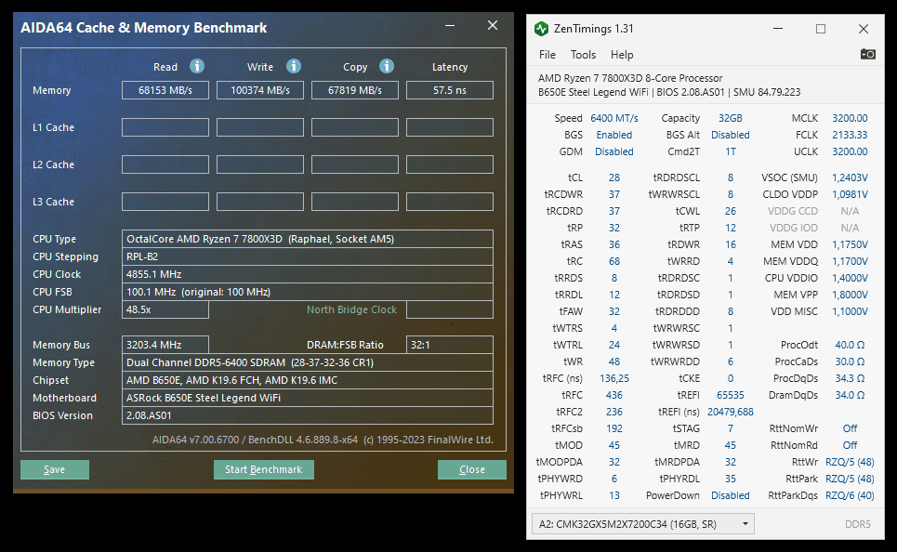Click the Chipset AMD B650E field
The width and height of the screenshot is (897, 552).
307,380
